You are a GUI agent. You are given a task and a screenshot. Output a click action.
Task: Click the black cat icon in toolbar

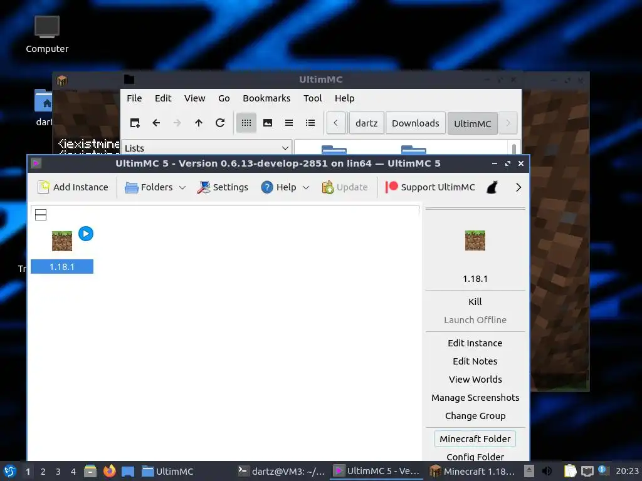pos(492,187)
